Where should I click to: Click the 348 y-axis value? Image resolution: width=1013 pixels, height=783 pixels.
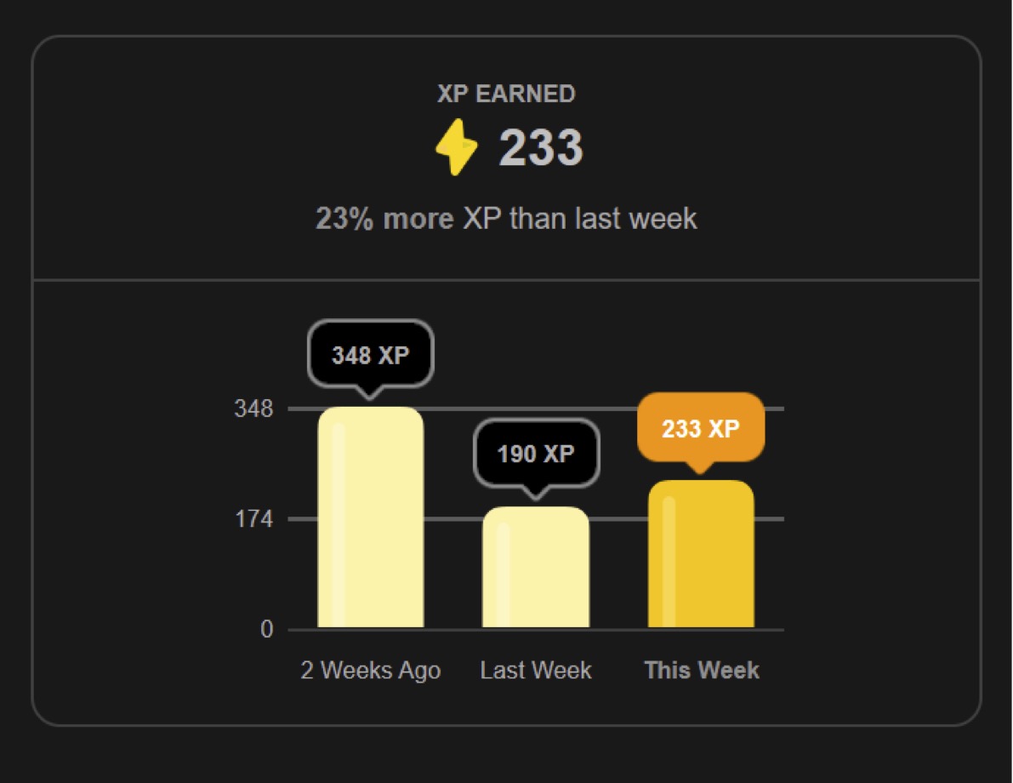(253, 409)
